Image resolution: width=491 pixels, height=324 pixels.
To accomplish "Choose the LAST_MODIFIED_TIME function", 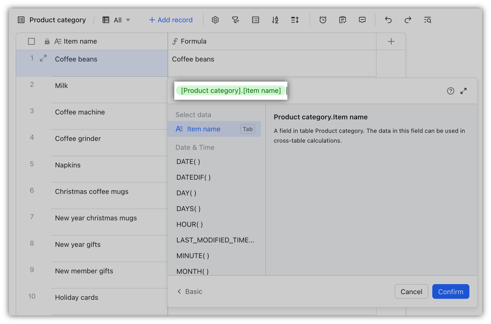I will coord(215,240).
